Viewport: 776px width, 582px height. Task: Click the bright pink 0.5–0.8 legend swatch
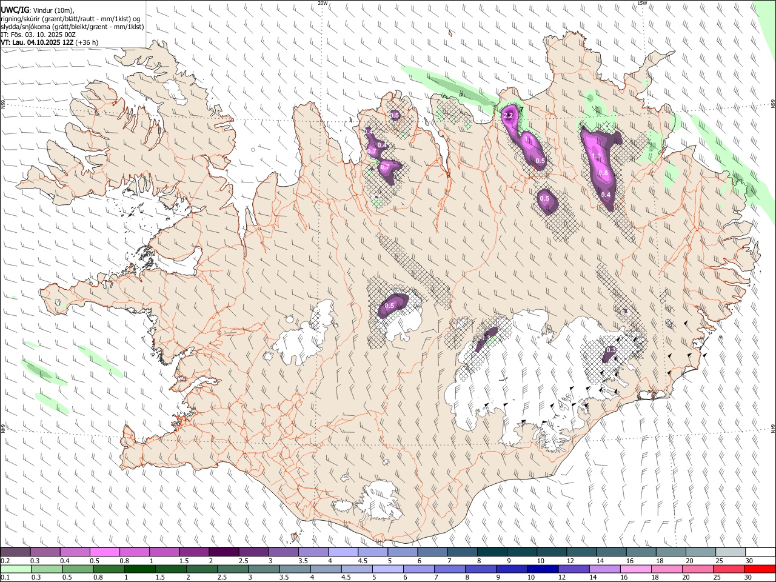[x=104, y=552]
